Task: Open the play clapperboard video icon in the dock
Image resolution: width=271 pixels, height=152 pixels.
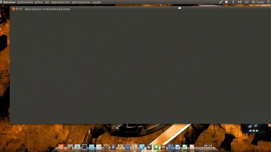Action: pos(149,147)
